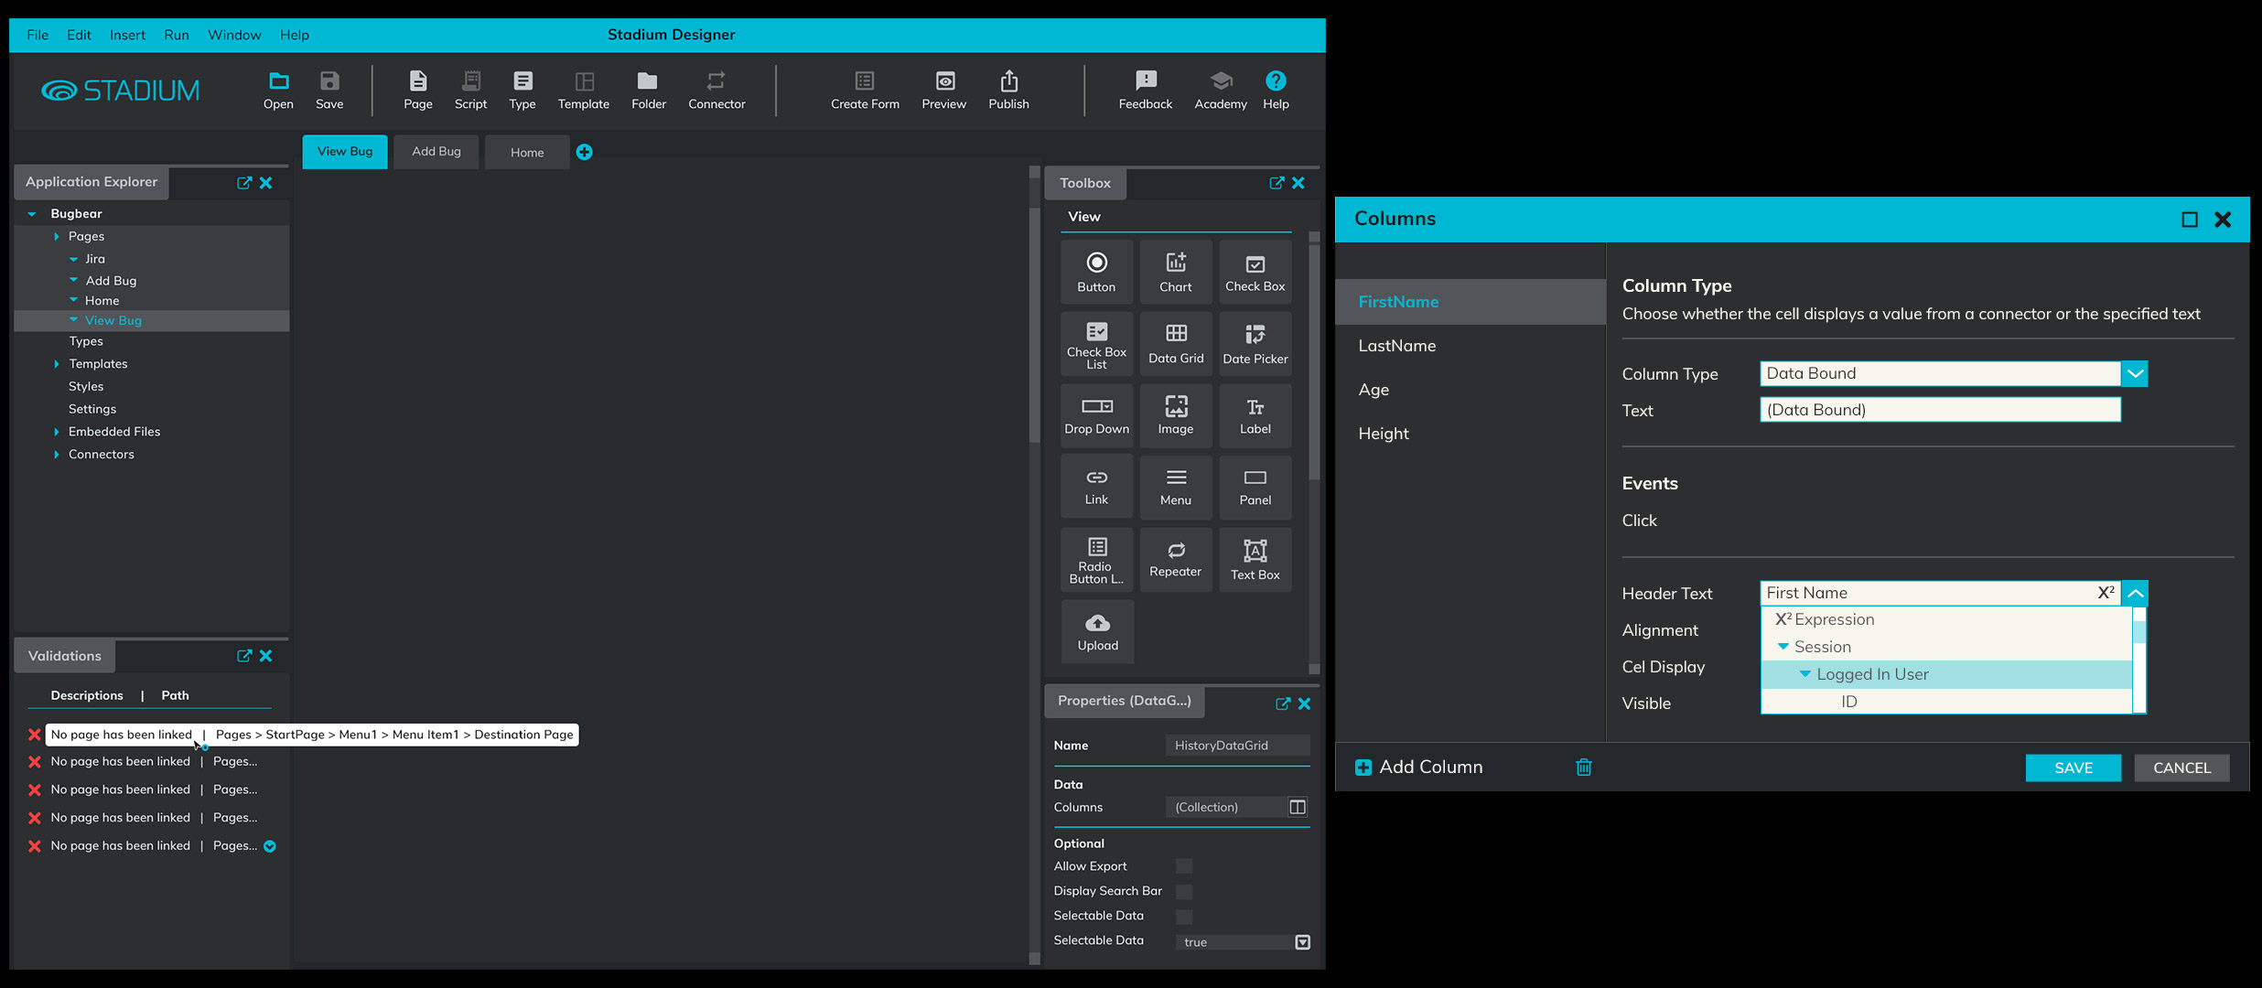Collapse the Session node in dropdown list
Viewport: 2262px width, 988px height.
(1783, 647)
